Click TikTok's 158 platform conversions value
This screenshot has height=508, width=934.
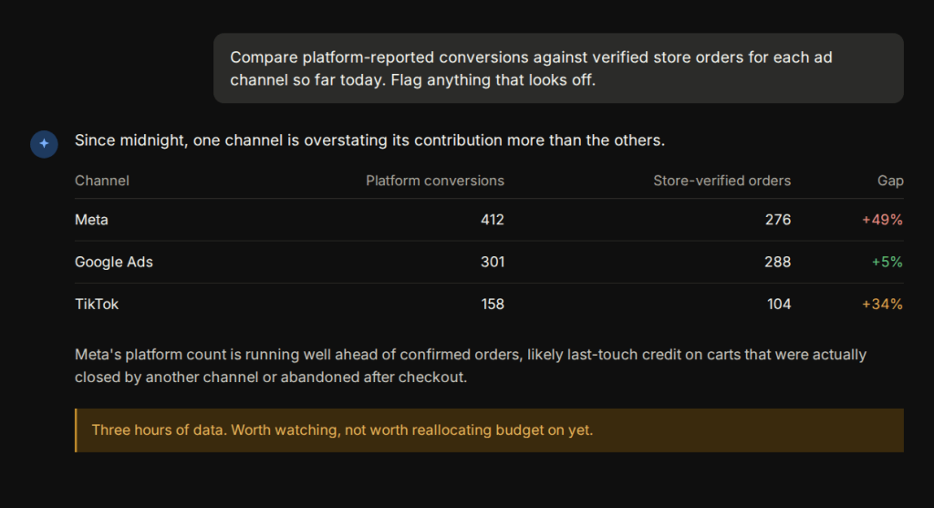pyautogui.click(x=493, y=305)
